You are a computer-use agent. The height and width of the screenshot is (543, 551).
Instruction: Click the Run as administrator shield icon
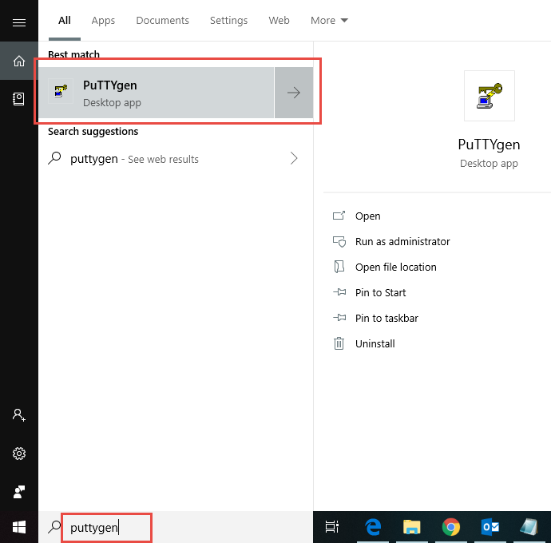pos(339,241)
